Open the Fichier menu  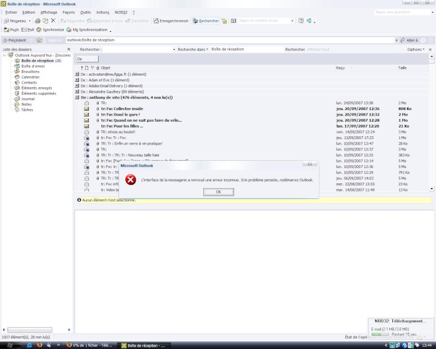pos(11,12)
